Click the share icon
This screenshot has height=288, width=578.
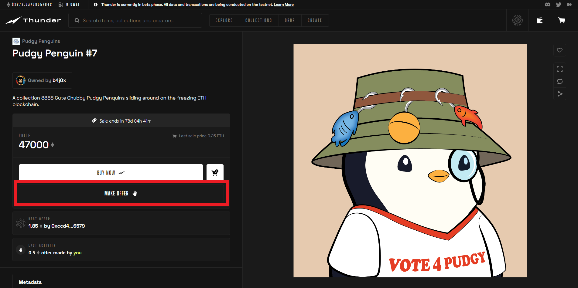559,94
